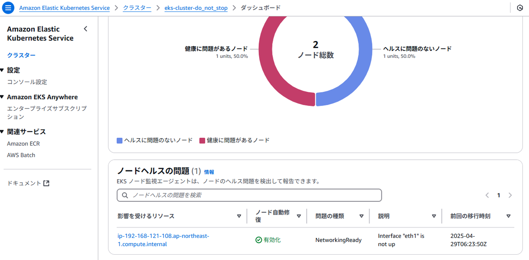
Task: Collapse the EKS sidebar with the chevron
Action: [x=86, y=29]
